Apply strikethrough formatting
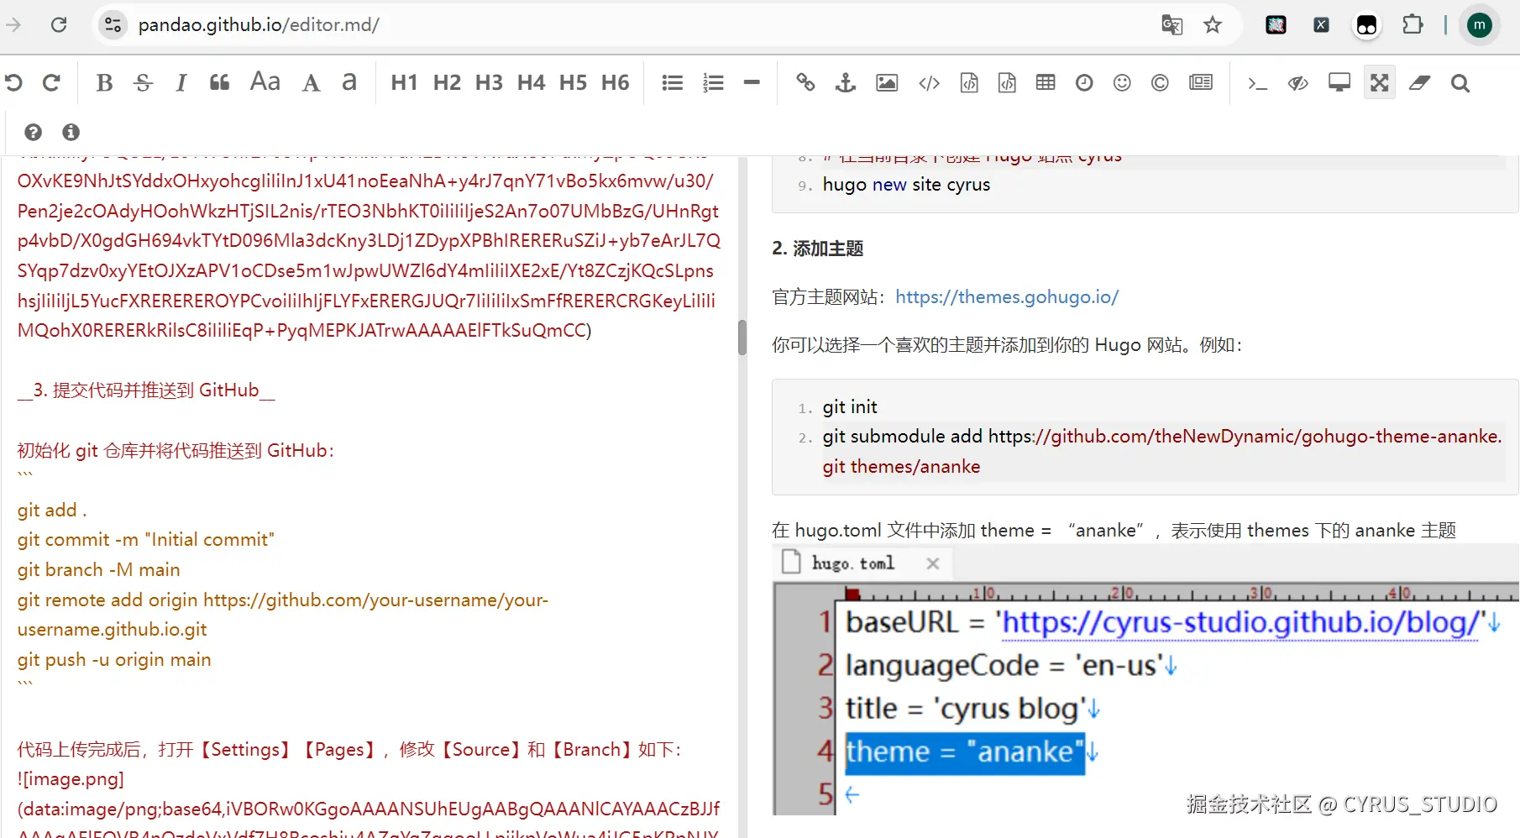Image resolution: width=1520 pixels, height=838 pixels. 143,82
